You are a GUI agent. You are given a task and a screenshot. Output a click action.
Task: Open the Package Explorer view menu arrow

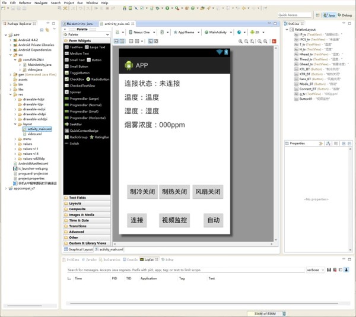point(55,29)
